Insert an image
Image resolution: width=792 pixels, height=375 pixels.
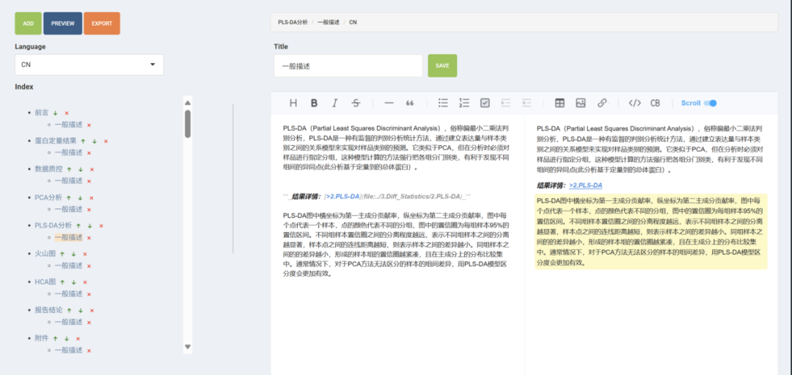(x=580, y=103)
